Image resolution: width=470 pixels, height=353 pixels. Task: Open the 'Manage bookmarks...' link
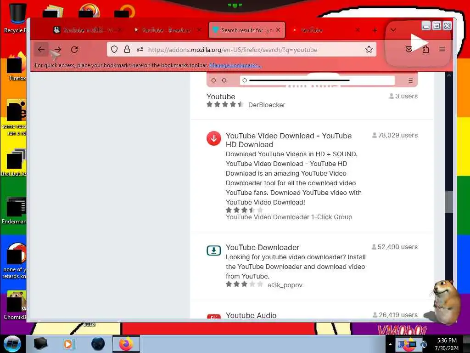[235, 65]
